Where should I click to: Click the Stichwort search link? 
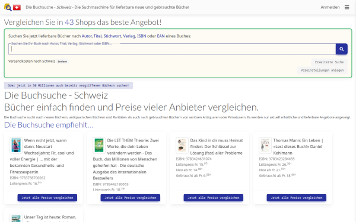point(112,36)
